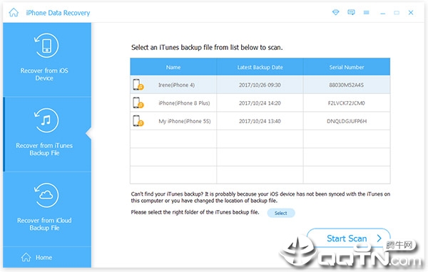
Task: Click the Latest Backup Date column header
Action: click(x=260, y=67)
